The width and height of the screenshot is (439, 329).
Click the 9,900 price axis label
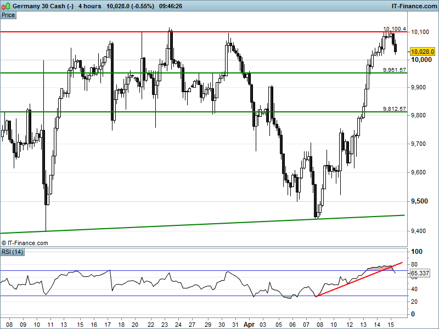[x=418, y=87]
